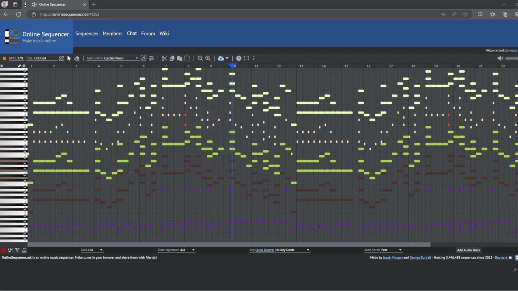Click the horizontal scrollbar below the grid
Viewport: 518px width, 291px height.
(229, 245)
